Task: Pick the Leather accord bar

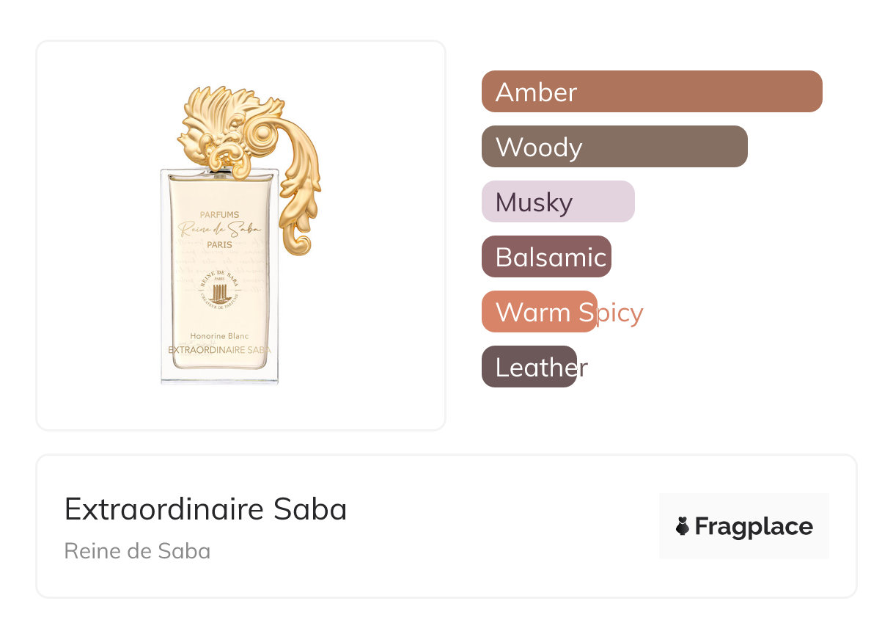Action: pos(529,367)
